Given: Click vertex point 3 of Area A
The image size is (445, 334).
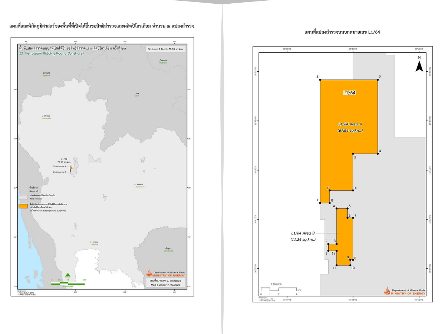Looking at the screenshot, I should (x=378, y=80).
